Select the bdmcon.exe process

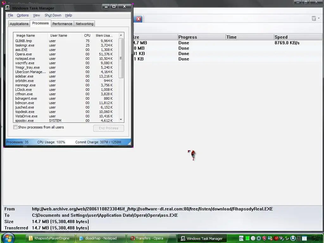coord(66,103)
